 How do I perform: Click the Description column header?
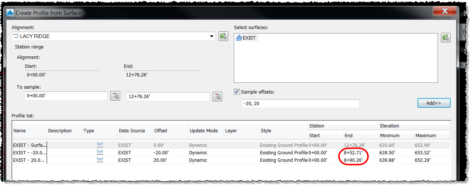pyautogui.click(x=65, y=130)
